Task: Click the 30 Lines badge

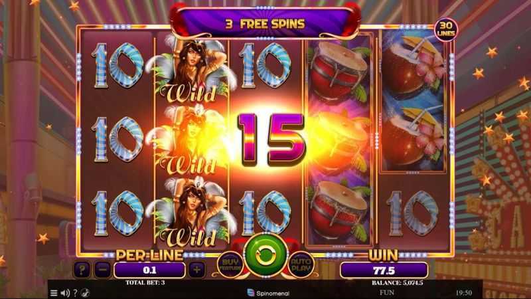Action: 445,29
